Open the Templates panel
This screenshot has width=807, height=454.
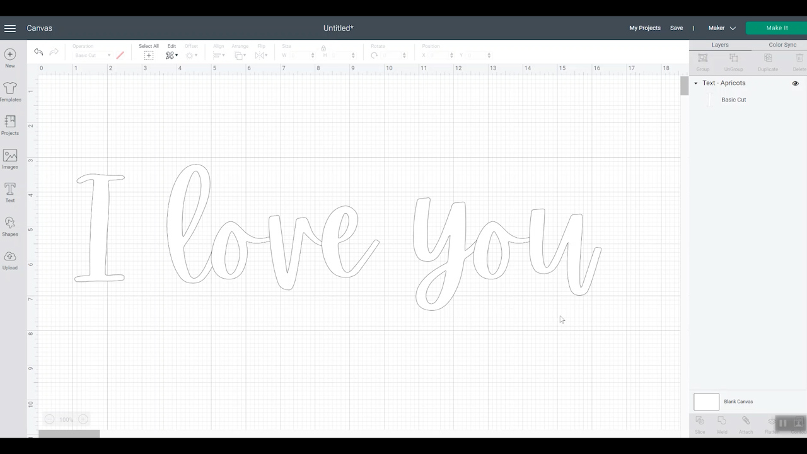(10, 92)
